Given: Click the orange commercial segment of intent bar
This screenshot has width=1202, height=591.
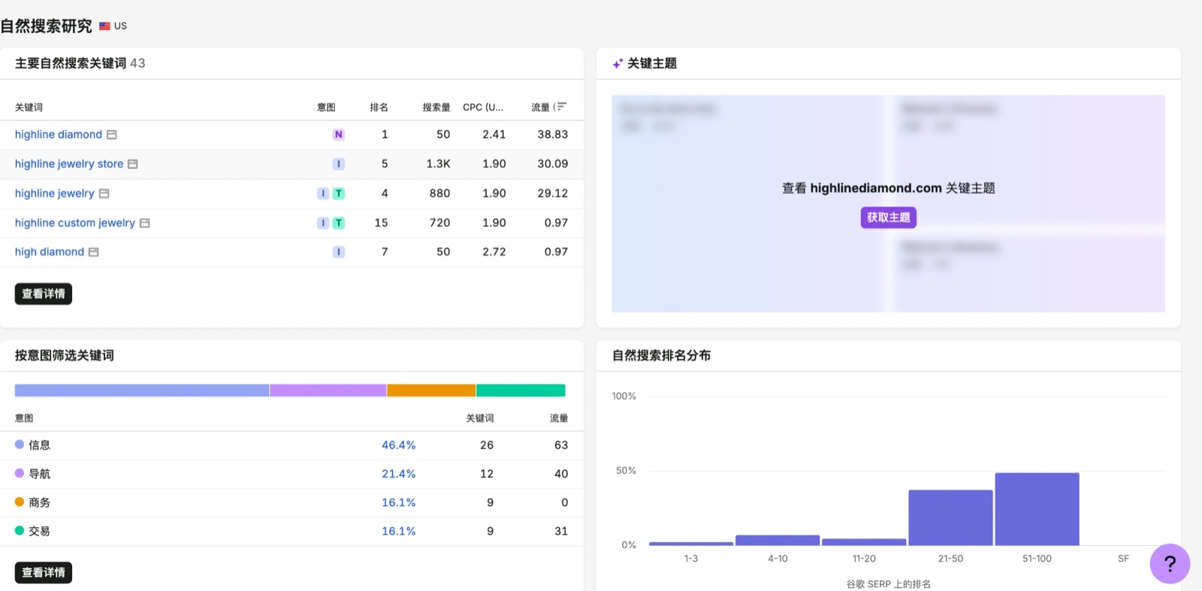Looking at the screenshot, I should pyautogui.click(x=431, y=390).
